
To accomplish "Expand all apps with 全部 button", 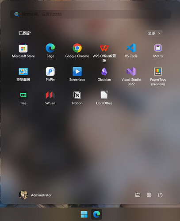I will (154, 33).
